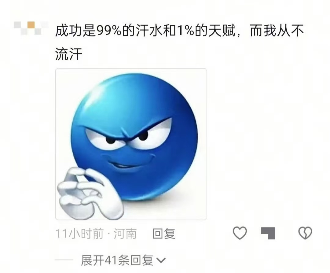This screenshot has height=273, width=330.
Task: Click the 河南 location label
Action: 125,234
